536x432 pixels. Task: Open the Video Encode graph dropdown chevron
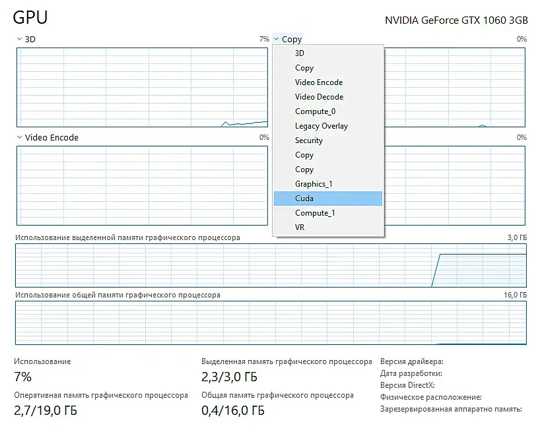pos(19,138)
